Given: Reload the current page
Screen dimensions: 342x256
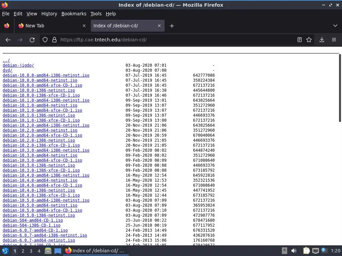Looking at the screenshot, I should [x=32, y=40].
